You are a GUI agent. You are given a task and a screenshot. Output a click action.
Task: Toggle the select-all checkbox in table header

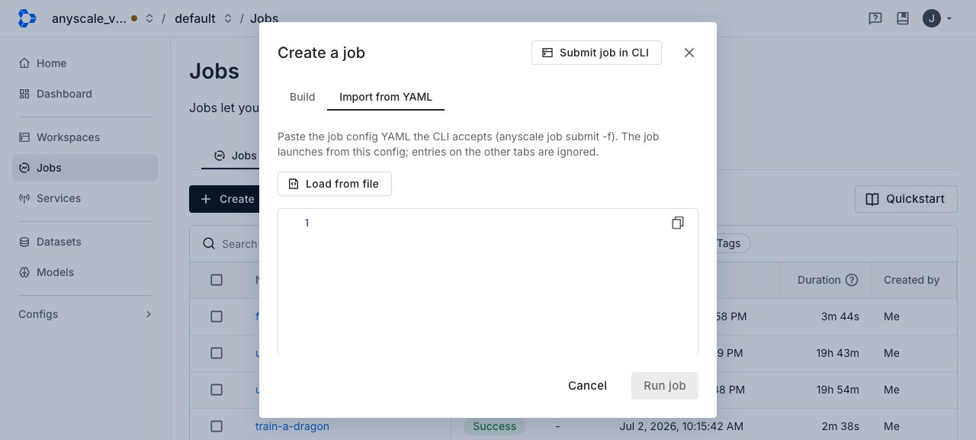pos(217,280)
